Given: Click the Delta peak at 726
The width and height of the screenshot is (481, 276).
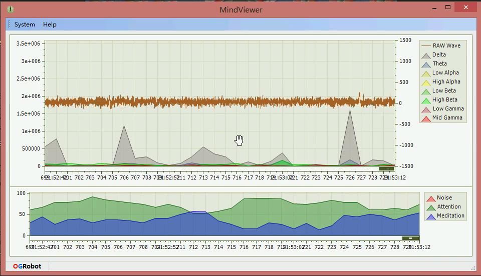Looking at the screenshot, I should pyautogui.click(x=350, y=111).
